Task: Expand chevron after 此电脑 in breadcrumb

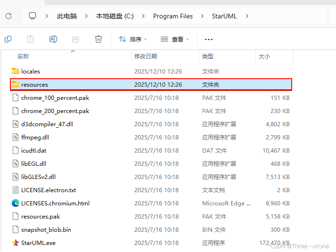Action: [86, 16]
